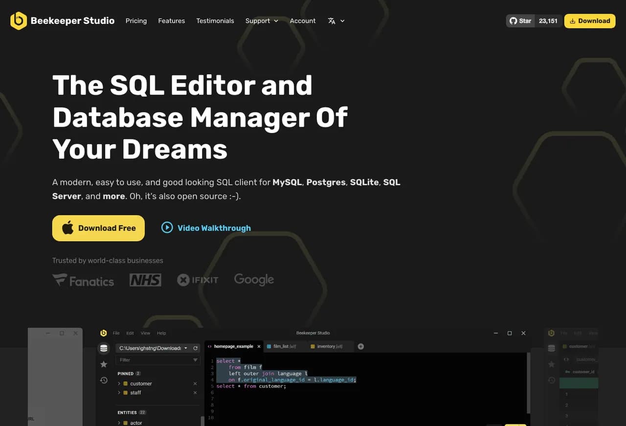Click the 23,151 GitHub star count
The width and height of the screenshot is (626, 426).
(548, 21)
